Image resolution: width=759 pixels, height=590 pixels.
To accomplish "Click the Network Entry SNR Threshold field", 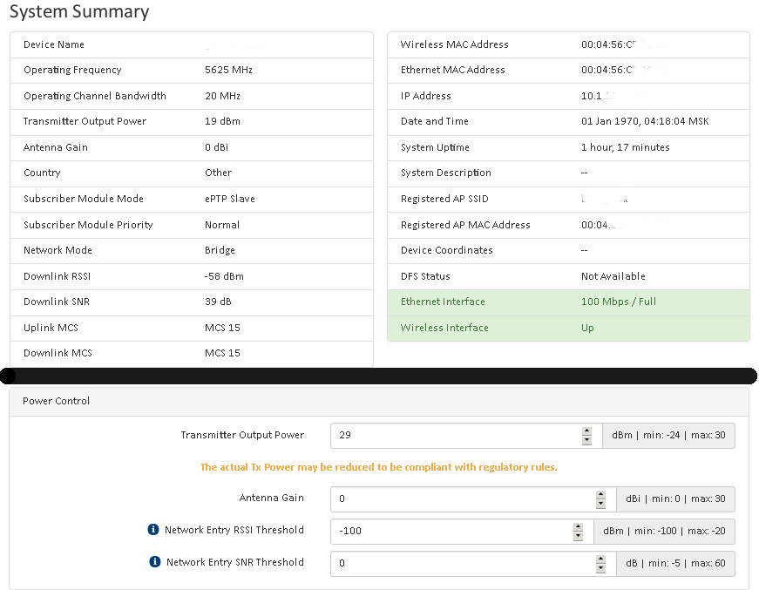I will [460, 564].
